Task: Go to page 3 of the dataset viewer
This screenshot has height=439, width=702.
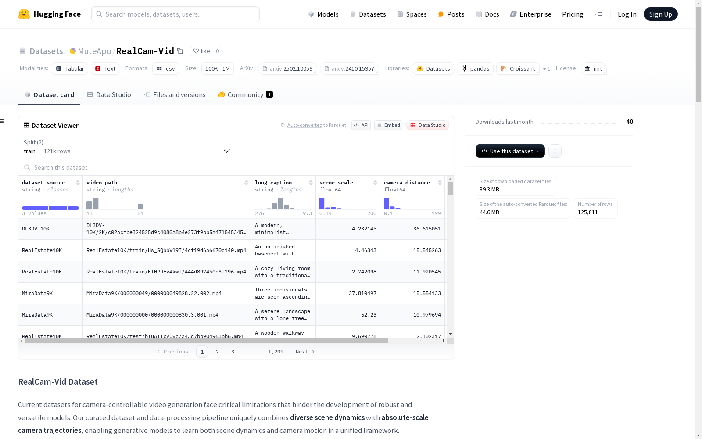Action: pos(233,352)
